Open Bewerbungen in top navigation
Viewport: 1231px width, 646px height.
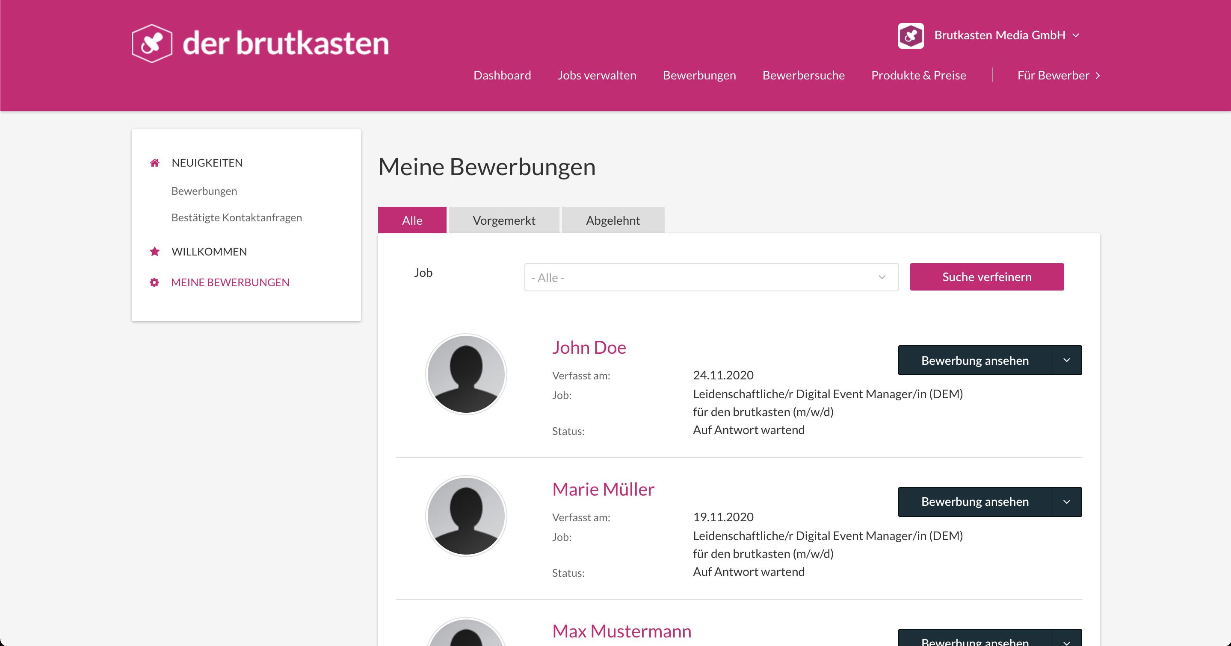pos(699,76)
